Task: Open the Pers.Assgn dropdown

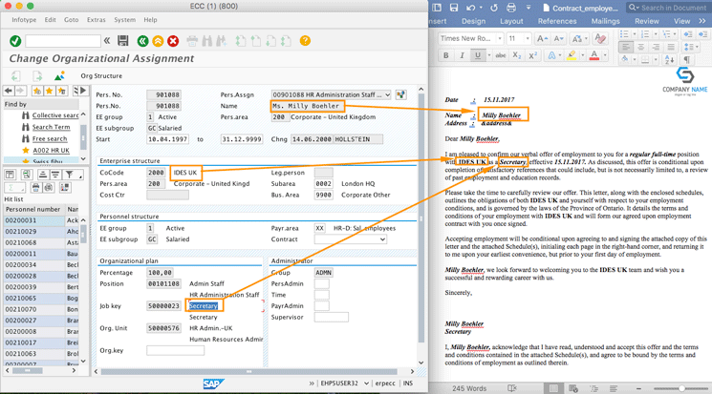Action: [387, 94]
